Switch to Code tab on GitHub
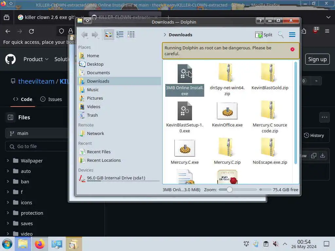The image size is (335, 251). [x=23, y=99]
